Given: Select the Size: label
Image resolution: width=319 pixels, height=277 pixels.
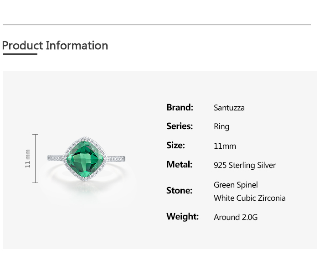Looking at the screenshot, I should click(x=175, y=146).
